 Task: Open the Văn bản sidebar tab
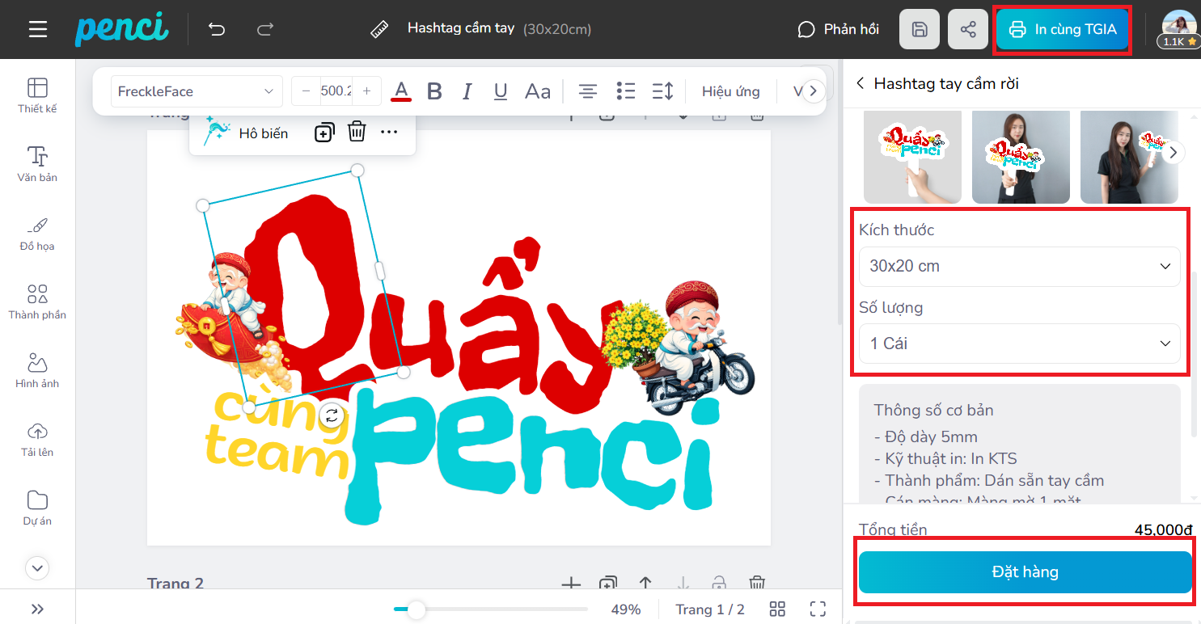click(37, 164)
